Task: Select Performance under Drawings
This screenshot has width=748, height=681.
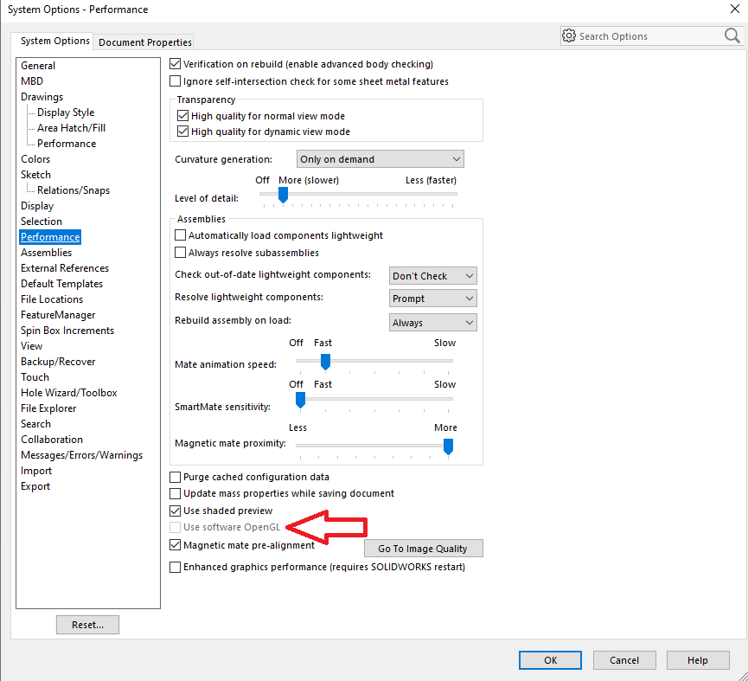Action: [x=67, y=144]
